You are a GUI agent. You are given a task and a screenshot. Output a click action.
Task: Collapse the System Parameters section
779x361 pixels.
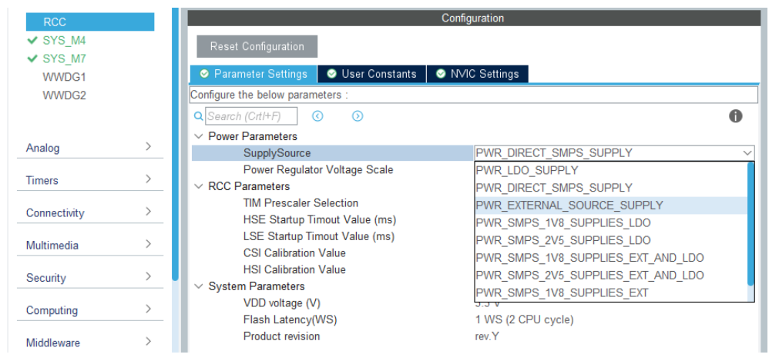click(199, 286)
